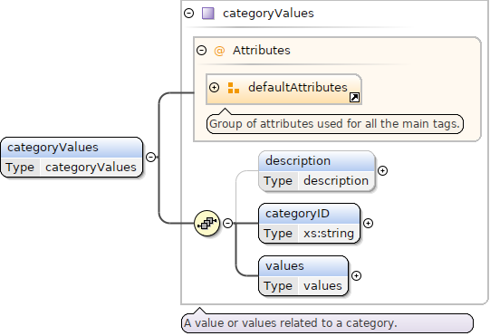
Task: Select the values element box
Action: 303,275
